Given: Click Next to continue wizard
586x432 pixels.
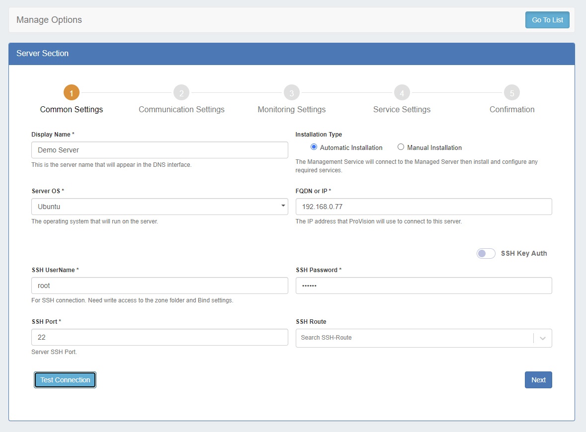Looking at the screenshot, I should (x=538, y=380).
